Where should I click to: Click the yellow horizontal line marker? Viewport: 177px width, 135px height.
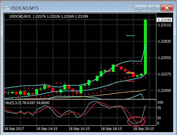pyautogui.click(x=130, y=73)
